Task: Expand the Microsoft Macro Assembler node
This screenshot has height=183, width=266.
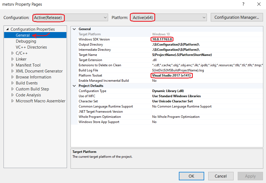Action: click(x=13, y=101)
